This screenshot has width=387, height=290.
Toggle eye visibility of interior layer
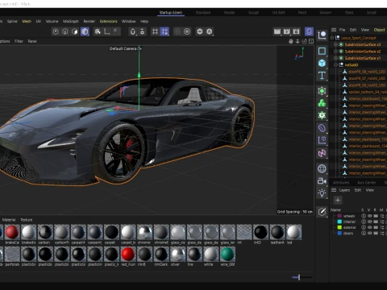(x=370, y=222)
